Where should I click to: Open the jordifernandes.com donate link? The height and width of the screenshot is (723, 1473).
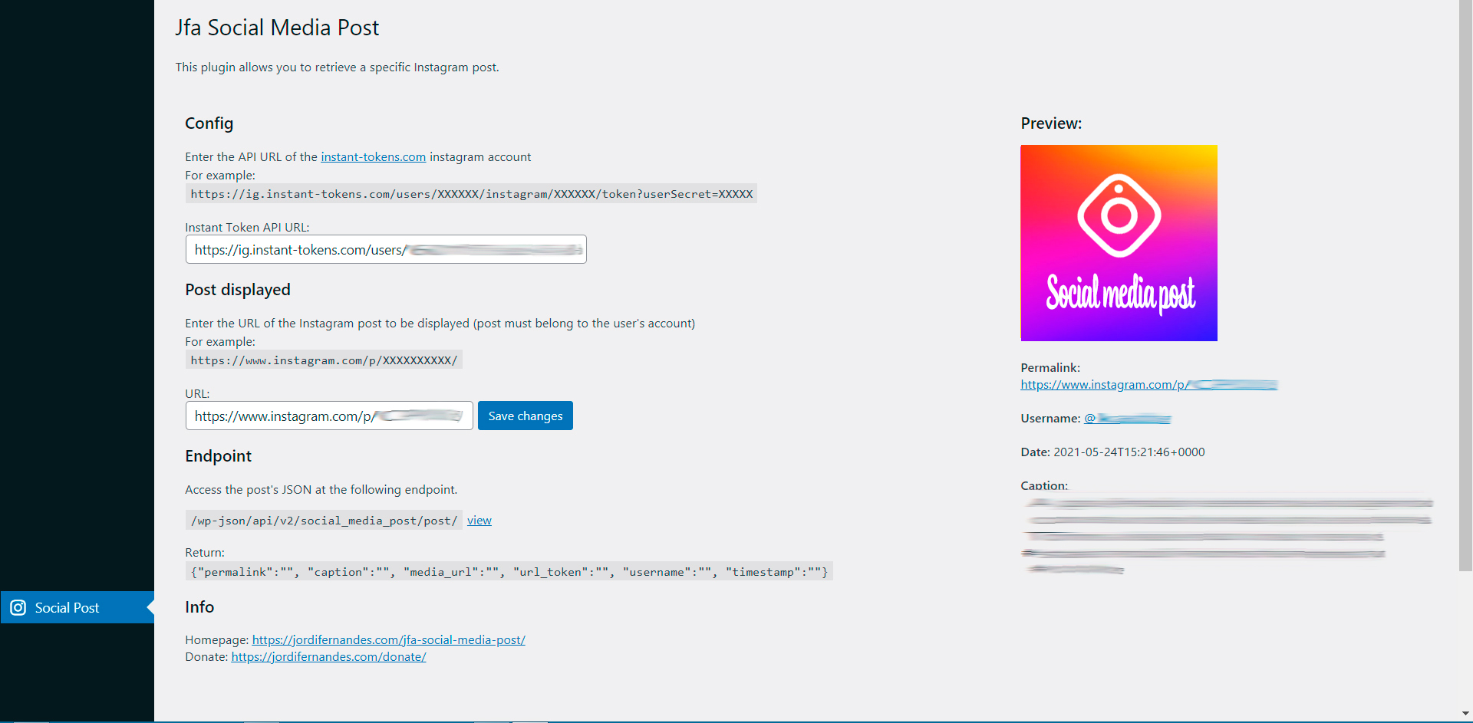[328, 656]
